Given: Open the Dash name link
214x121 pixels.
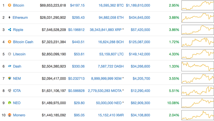Looking at the screenshot, I should pyautogui.click(x=17, y=66).
